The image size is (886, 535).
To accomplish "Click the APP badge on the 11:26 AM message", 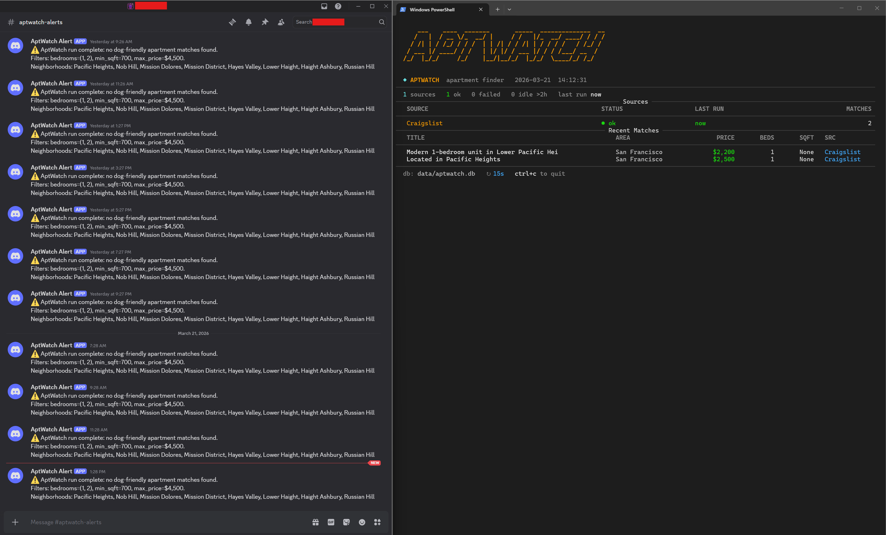I will [80, 84].
